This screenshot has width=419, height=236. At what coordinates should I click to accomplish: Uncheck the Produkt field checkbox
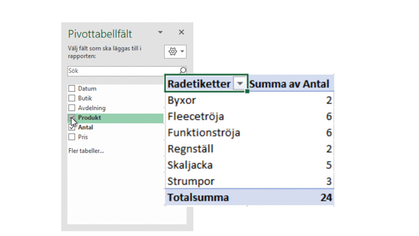(x=72, y=118)
